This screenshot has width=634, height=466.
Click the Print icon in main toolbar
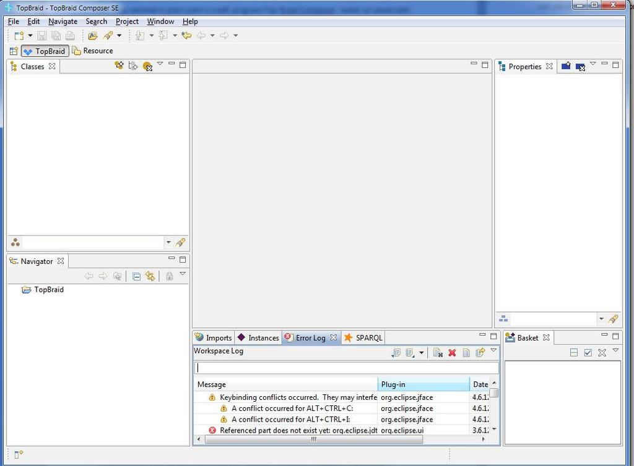coord(70,36)
